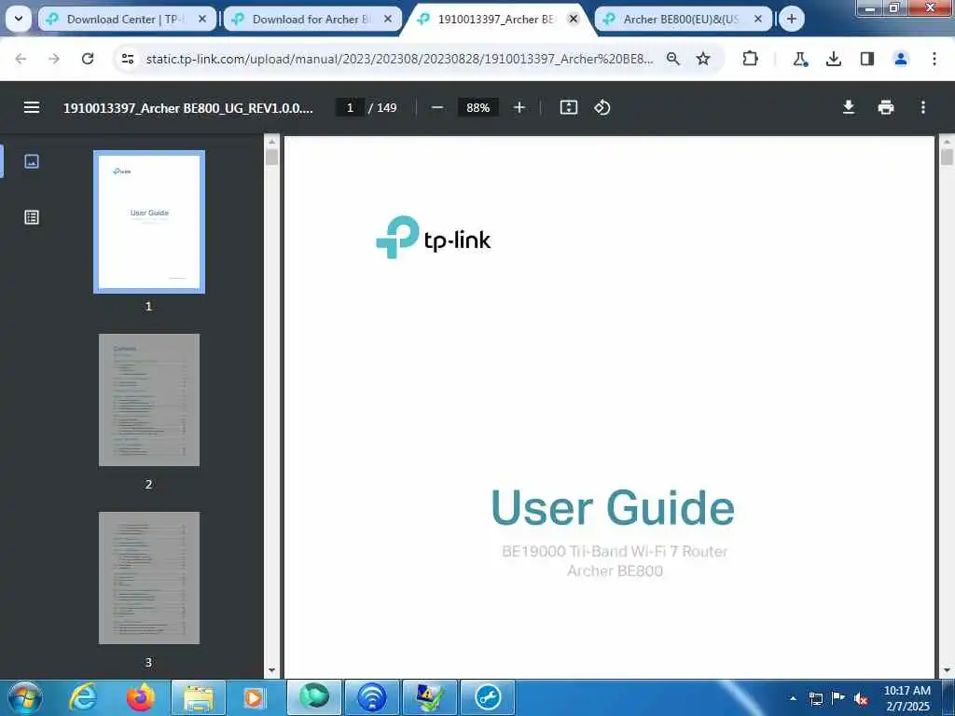
Task: Open Chrome three-dot menu
Action: pyautogui.click(x=934, y=59)
